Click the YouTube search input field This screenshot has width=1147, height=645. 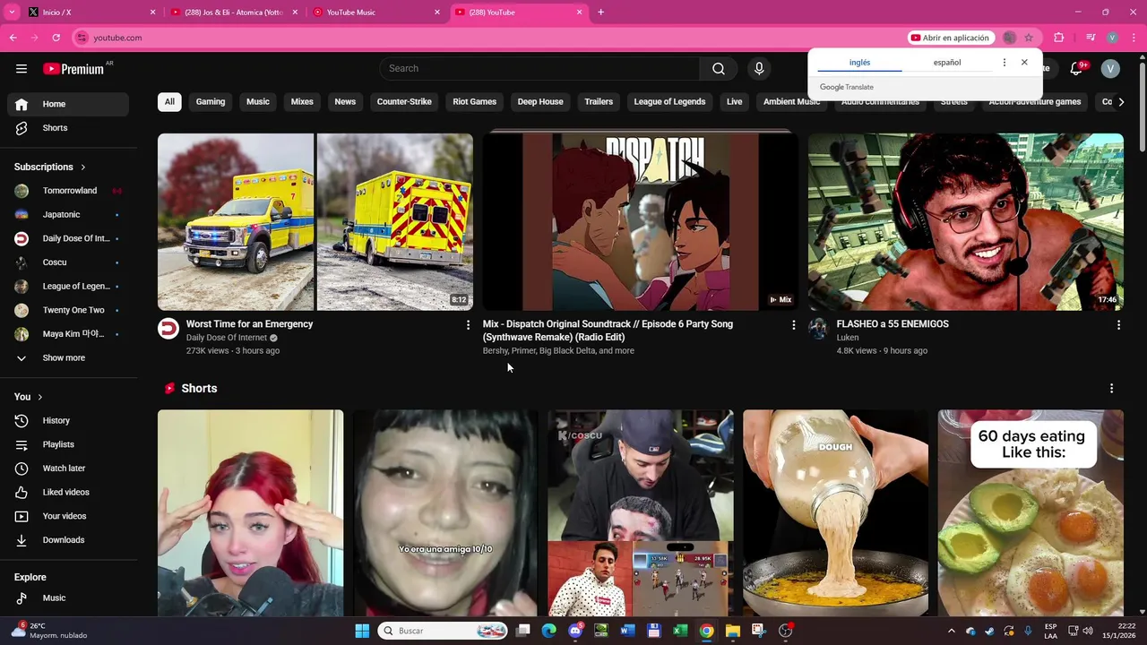(x=539, y=69)
